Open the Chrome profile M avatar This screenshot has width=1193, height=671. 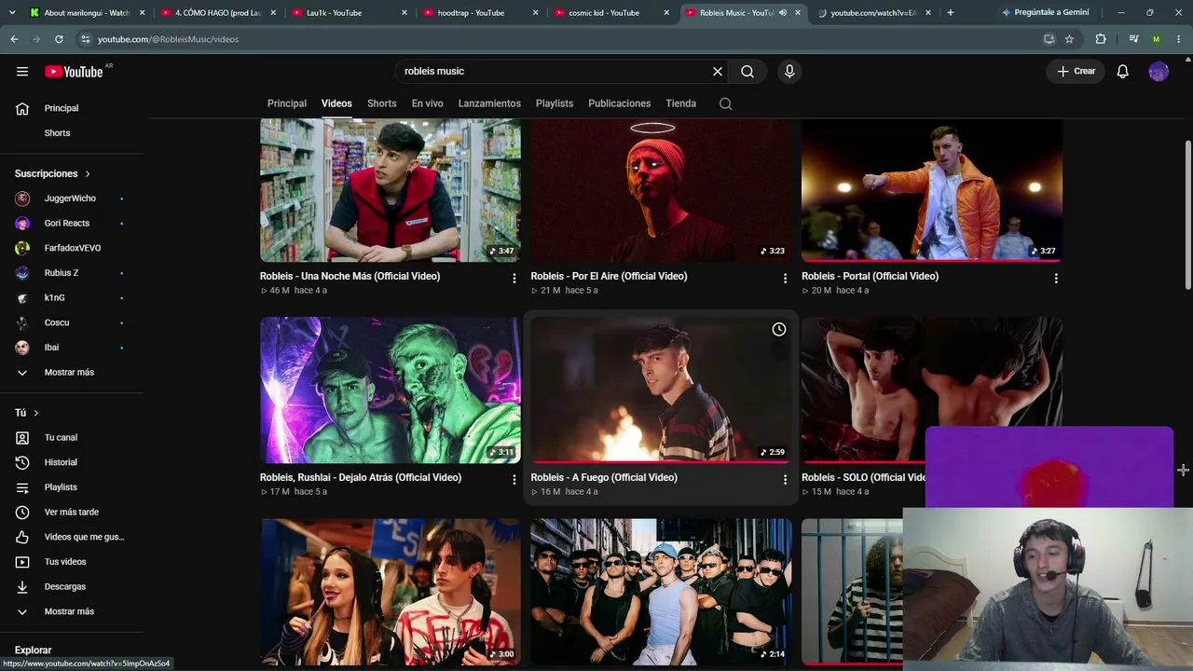pos(1157,39)
